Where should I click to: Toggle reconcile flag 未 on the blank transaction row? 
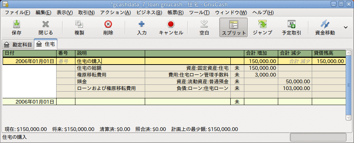[237, 102]
